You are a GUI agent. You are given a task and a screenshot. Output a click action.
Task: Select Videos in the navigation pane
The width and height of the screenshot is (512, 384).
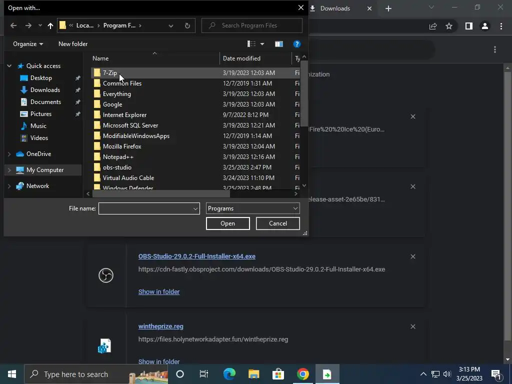pos(39,138)
